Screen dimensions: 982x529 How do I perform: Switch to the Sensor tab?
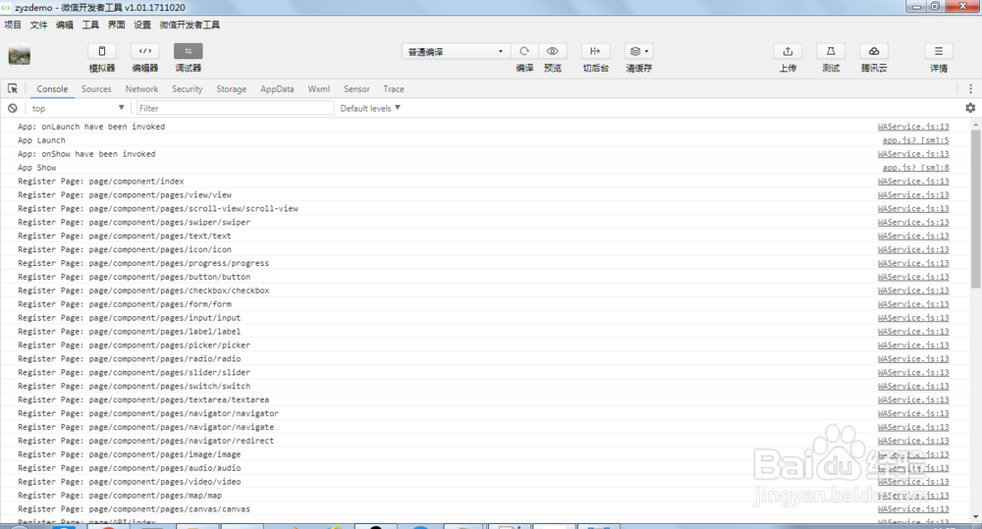(x=356, y=89)
